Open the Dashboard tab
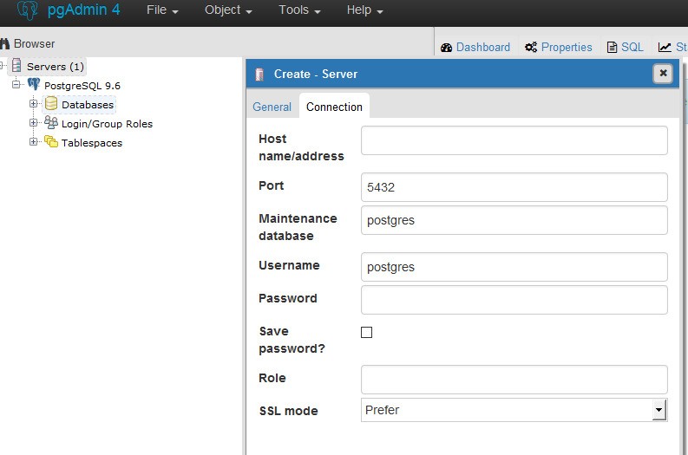The width and height of the screenshot is (688, 455). pyautogui.click(x=475, y=47)
